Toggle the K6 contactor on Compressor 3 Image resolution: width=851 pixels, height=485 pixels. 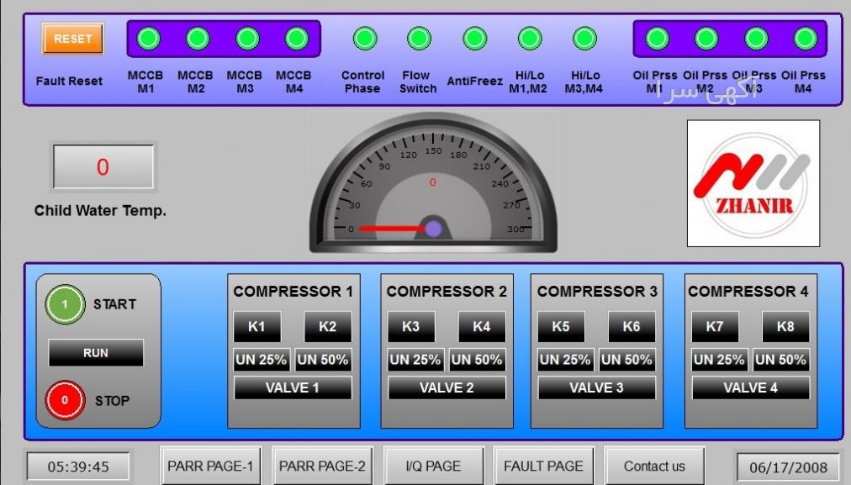pyautogui.click(x=632, y=327)
